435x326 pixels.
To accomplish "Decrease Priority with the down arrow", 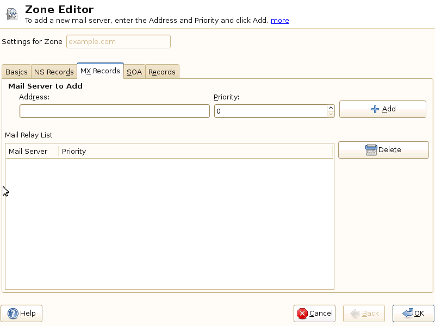I will 331,115.
